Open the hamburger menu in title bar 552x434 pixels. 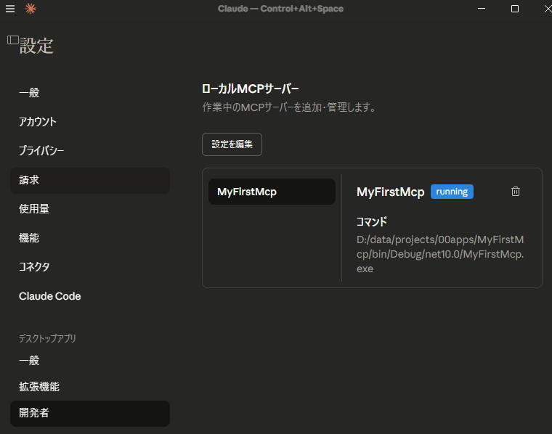click(10, 9)
